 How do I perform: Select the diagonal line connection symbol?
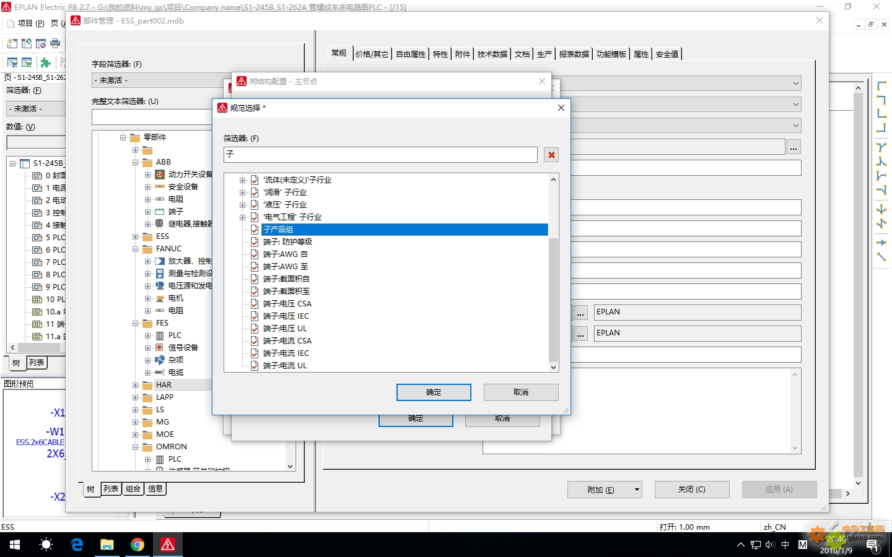(881, 257)
